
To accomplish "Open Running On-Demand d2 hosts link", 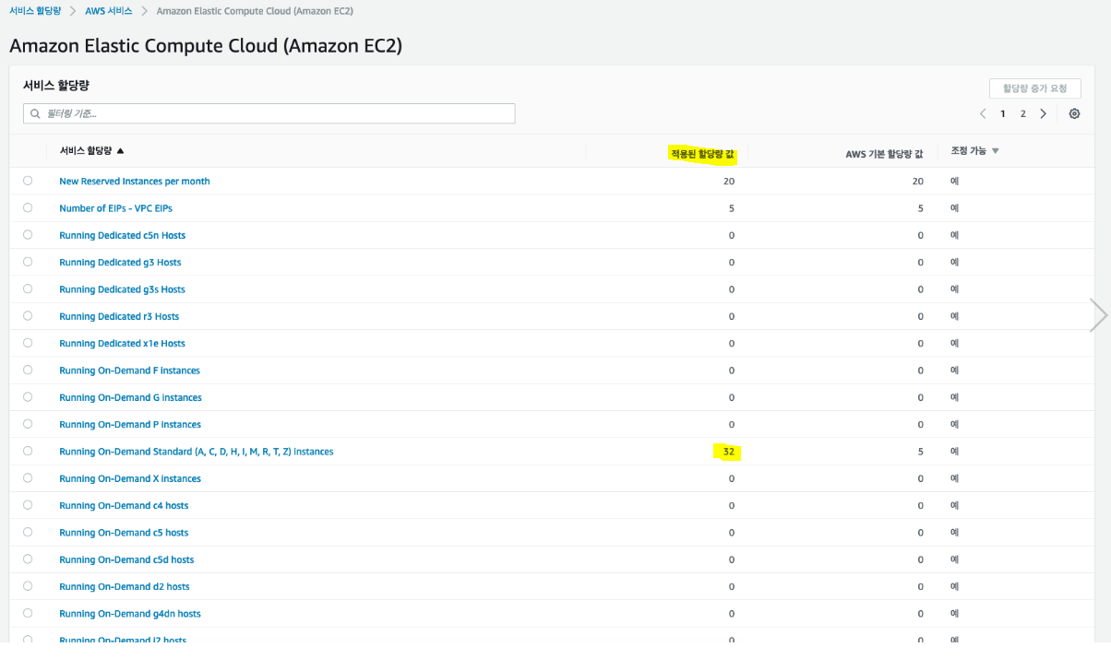I will [125, 586].
